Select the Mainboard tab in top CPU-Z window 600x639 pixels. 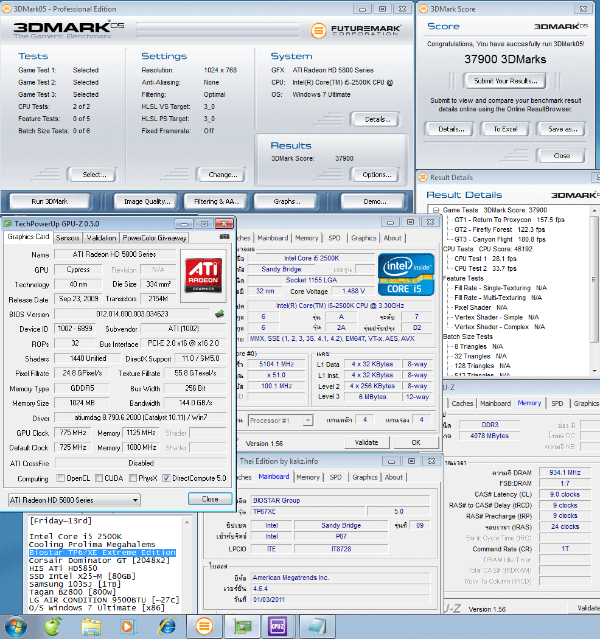pyautogui.click(x=273, y=238)
